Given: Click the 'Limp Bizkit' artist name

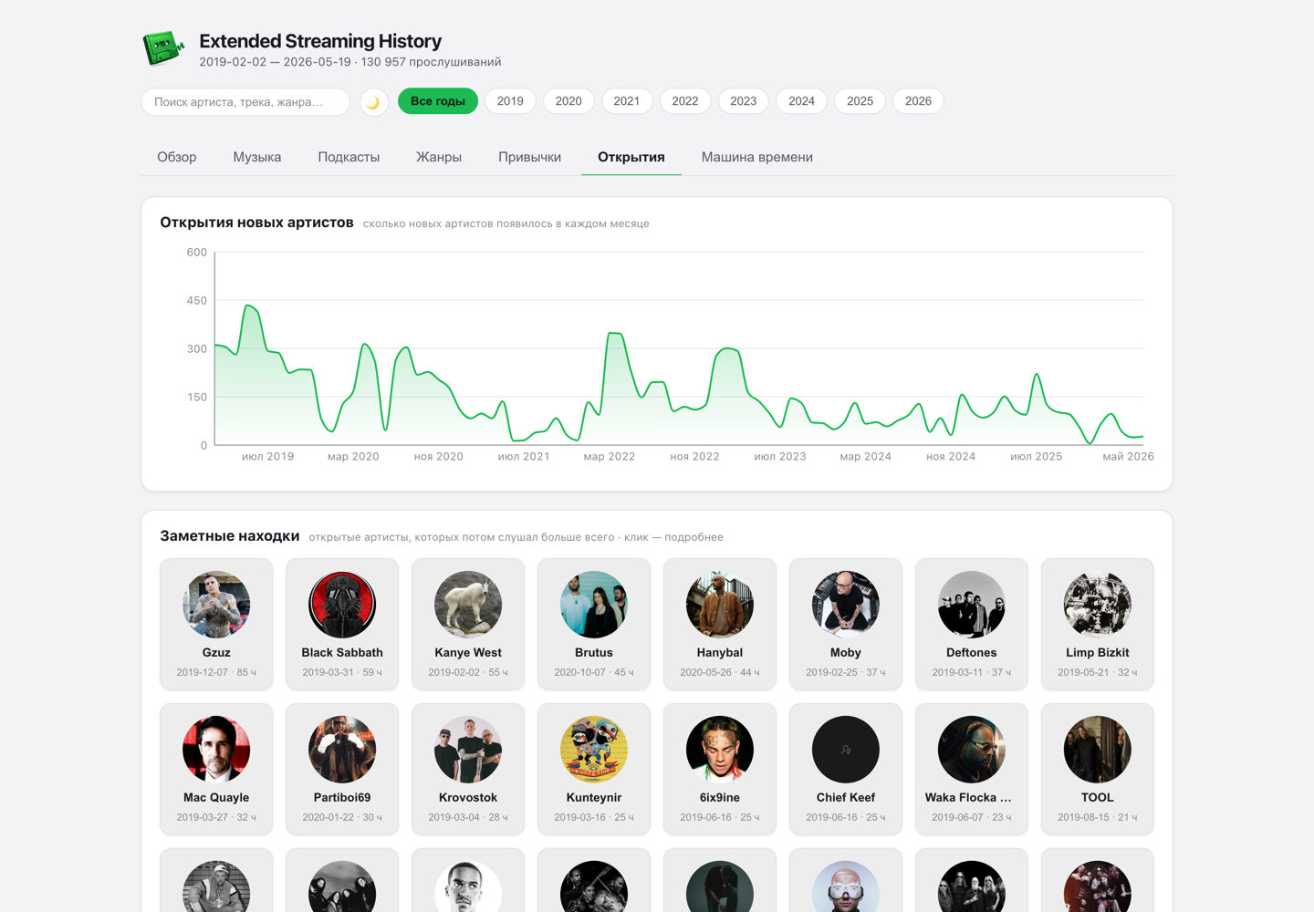Looking at the screenshot, I should [x=1098, y=653].
